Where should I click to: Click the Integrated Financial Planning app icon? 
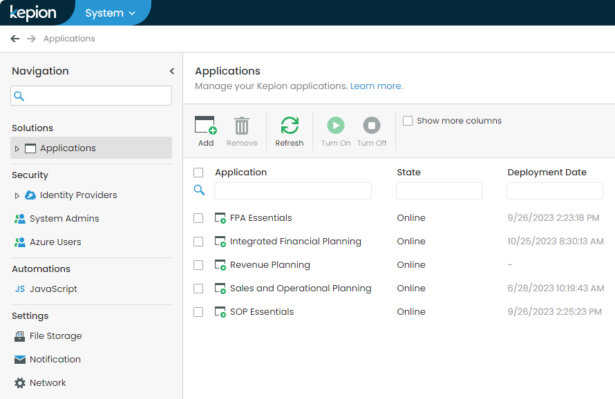[x=220, y=242]
